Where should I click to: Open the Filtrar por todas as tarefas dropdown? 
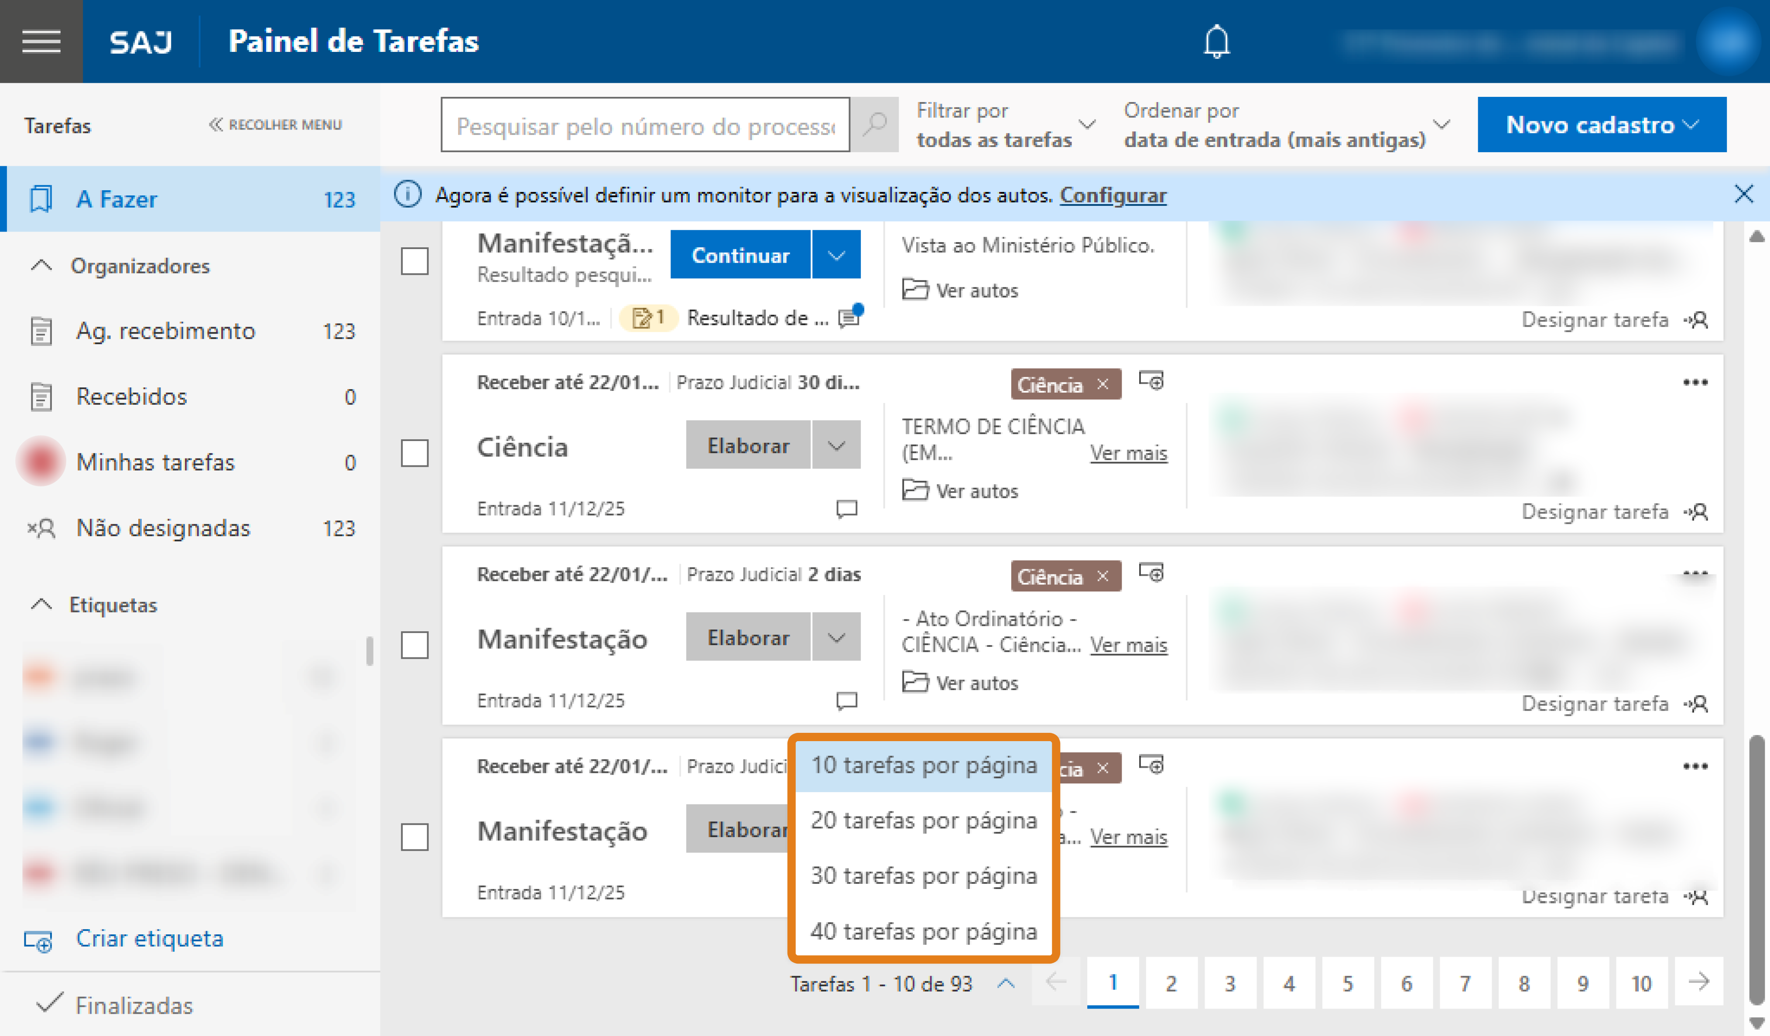pyautogui.click(x=1004, y=125)
